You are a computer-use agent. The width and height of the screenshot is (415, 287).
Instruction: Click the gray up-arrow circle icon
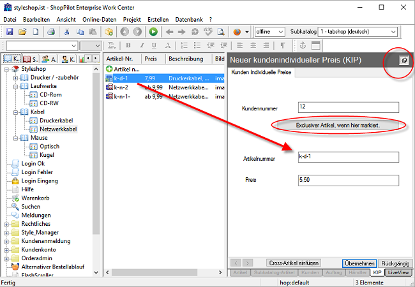click(x=124, y=32)
